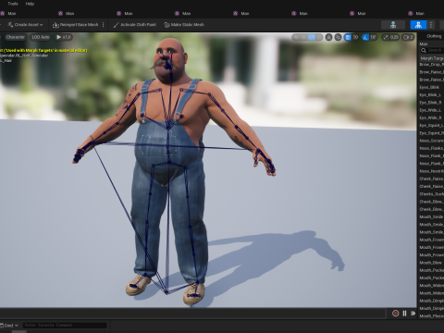Open the Create Asset dropdown
444x333 pixels.
point(25,25)
